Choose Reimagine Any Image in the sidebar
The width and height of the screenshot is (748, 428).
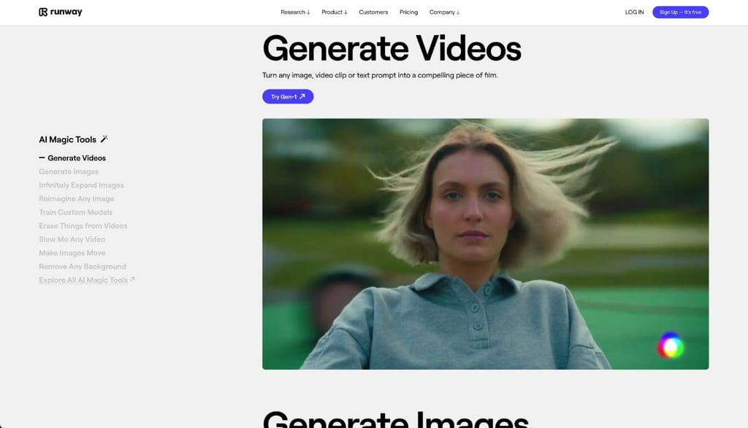(x=76, y=199)
